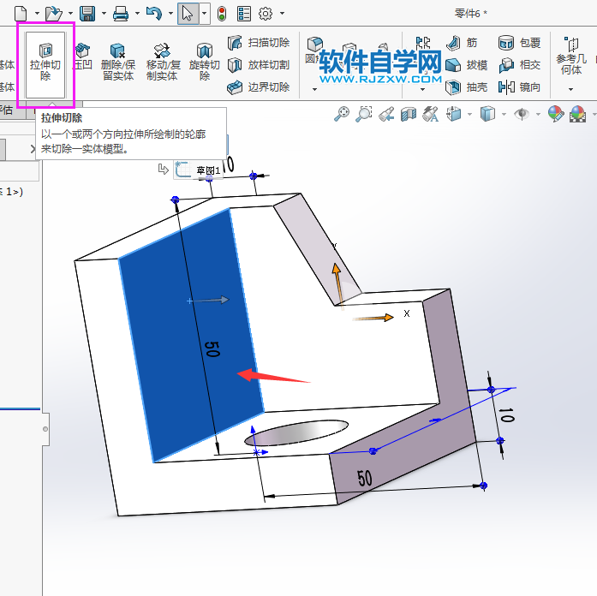
Task: Expand the New document dropdown arrow
Action: pos(38,14)
